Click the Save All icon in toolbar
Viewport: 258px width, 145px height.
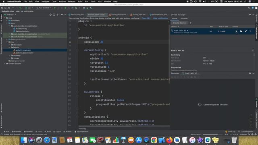pyautogui.click(x=5, y=8)
